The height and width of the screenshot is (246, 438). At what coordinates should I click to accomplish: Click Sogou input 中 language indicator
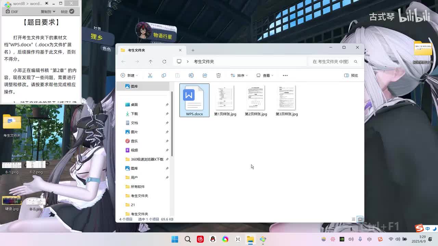click(x=428, y=229)
